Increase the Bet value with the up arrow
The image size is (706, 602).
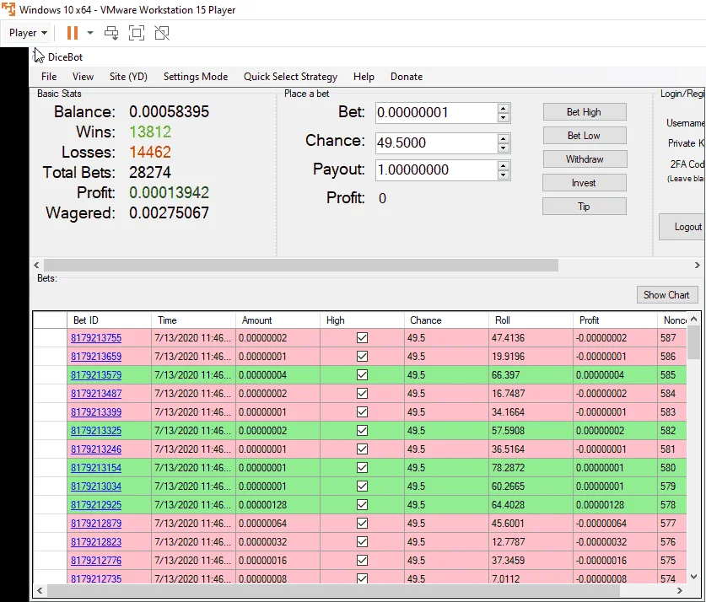(504, 108)
